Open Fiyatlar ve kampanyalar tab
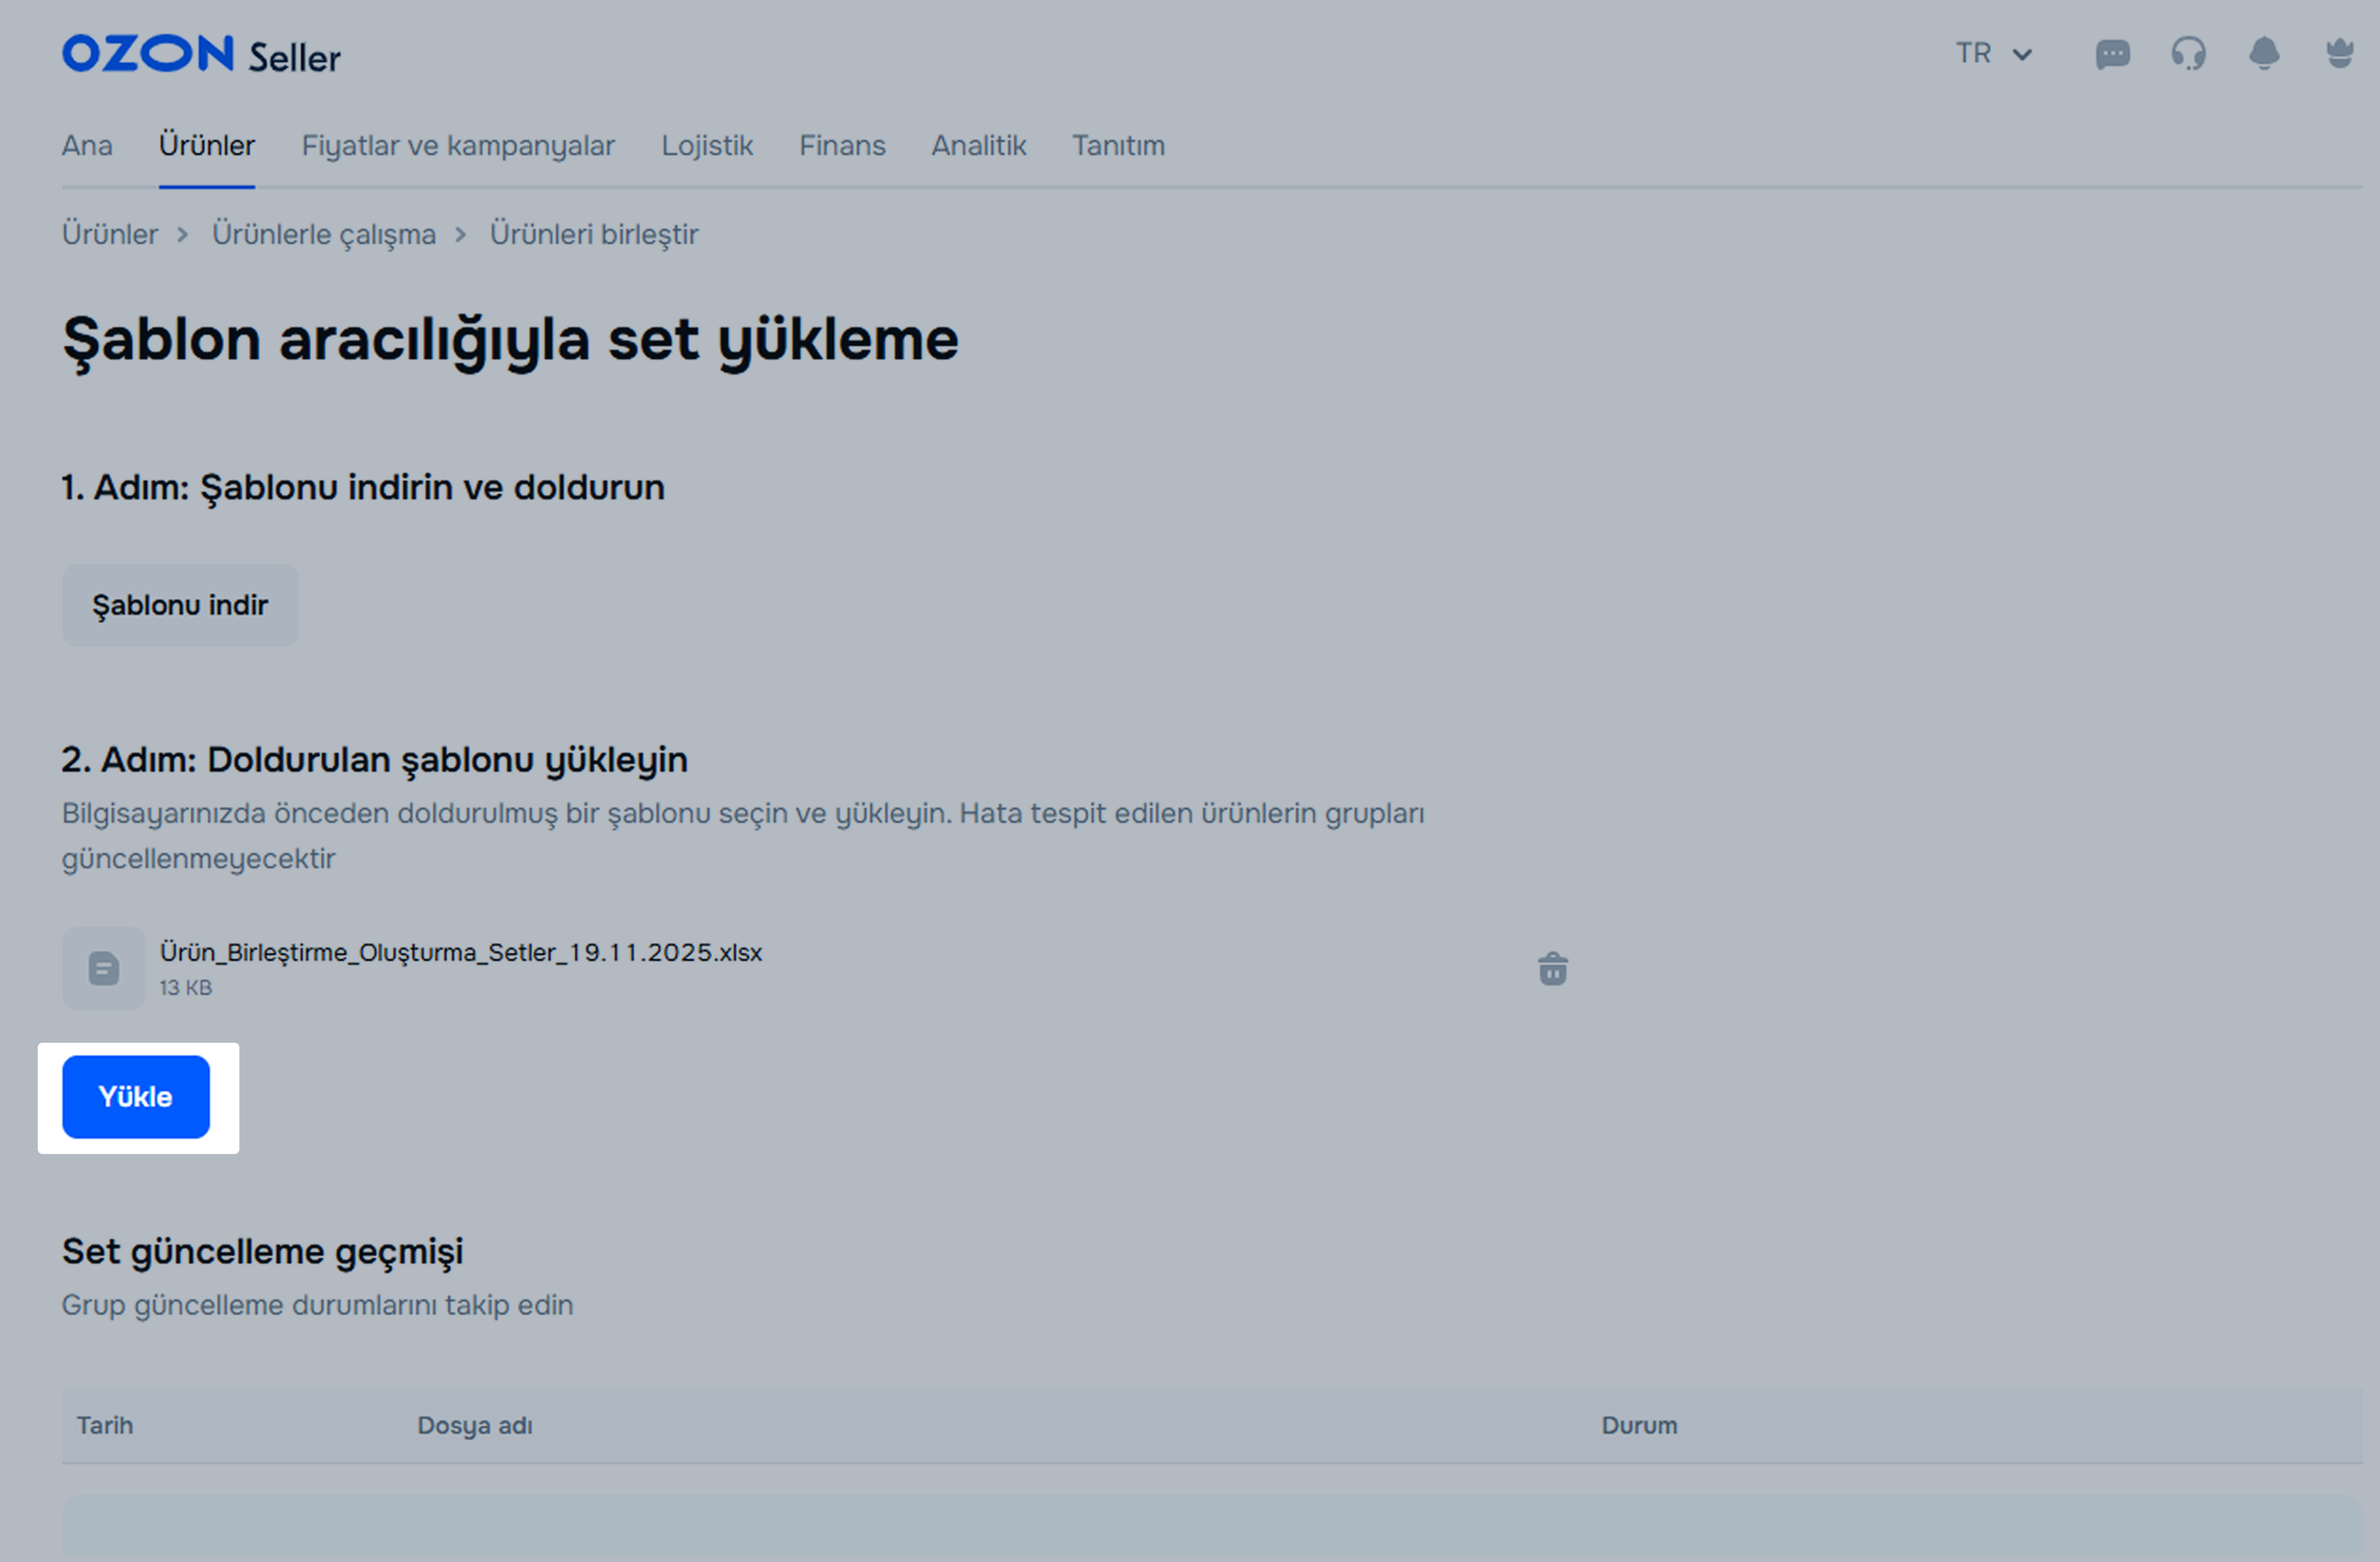 [458, 146]
